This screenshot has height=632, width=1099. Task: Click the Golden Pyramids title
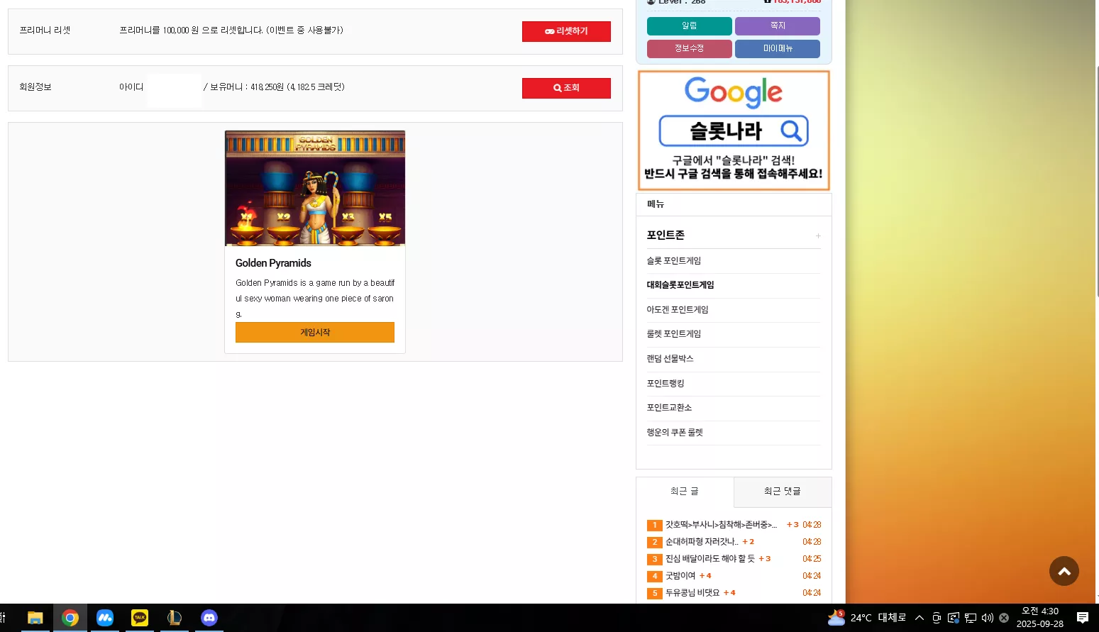pos(273,263)
